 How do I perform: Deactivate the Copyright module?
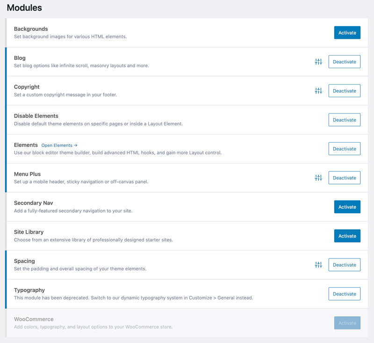click(x=344, y=91)
